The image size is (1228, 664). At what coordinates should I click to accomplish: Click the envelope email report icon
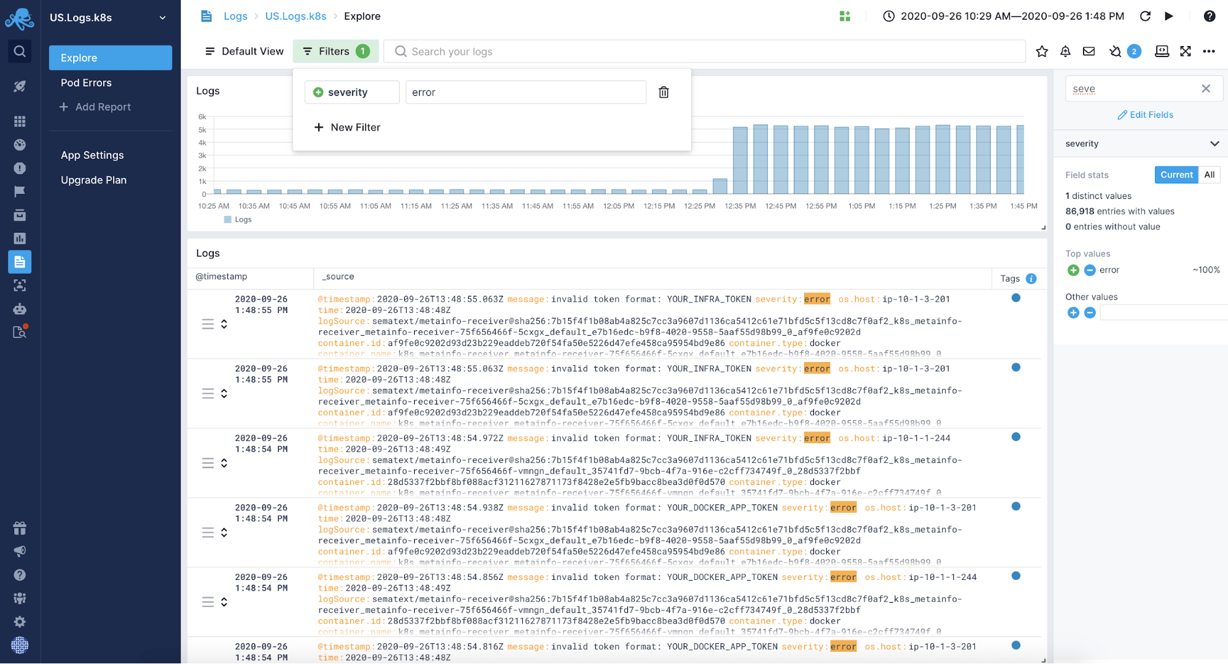click(1089, 52)
